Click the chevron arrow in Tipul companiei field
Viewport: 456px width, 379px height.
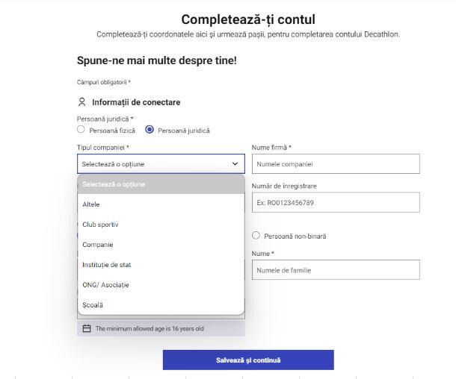click(235, 164)
